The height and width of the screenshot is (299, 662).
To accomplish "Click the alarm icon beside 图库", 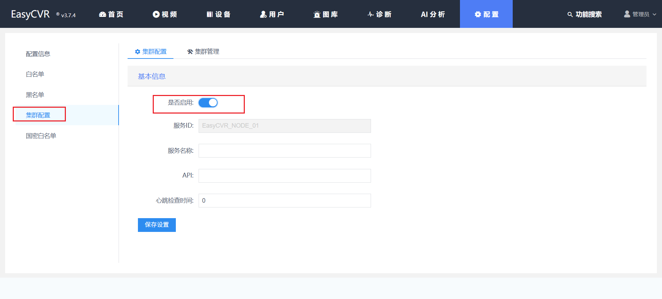I will pos(317,14).
